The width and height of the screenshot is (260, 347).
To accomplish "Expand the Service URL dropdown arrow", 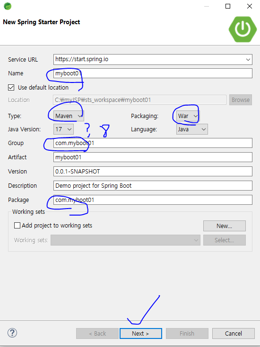I will tap(248, 60).
